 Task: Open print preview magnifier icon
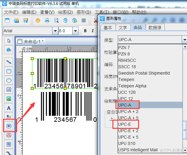(56, 21)
